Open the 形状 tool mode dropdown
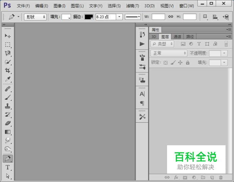Viewport: 234px width, 182px height. click(x=35, y=17)
